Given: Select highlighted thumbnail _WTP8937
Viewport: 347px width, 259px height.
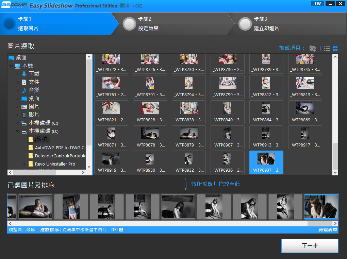Looking at the screenshot, I should click(x=266, y=162).
